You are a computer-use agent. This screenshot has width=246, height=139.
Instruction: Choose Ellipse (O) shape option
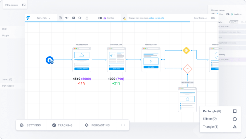(220, 119)
